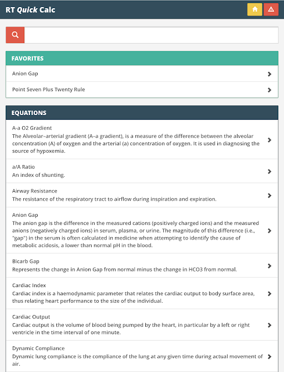284x372 pixels.
Task: Open Anion Gap in the Equations list
Action: click(x=142, y=230)
